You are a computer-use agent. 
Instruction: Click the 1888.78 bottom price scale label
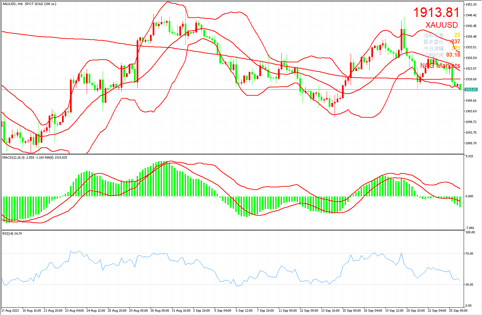pos(471,143)
